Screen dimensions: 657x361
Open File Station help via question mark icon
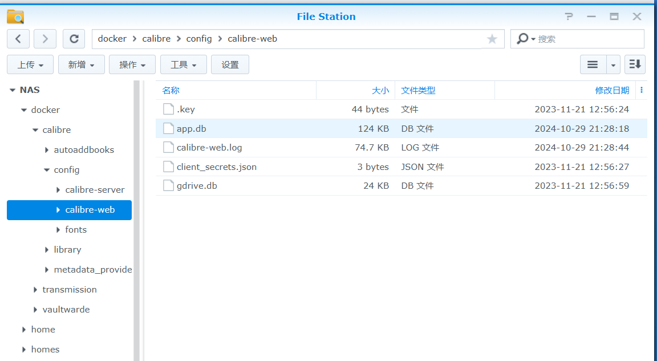click(569, 17)
